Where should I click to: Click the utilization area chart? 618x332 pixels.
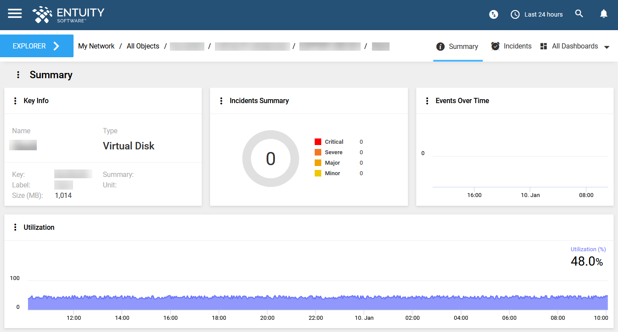[x=318, y=302]
